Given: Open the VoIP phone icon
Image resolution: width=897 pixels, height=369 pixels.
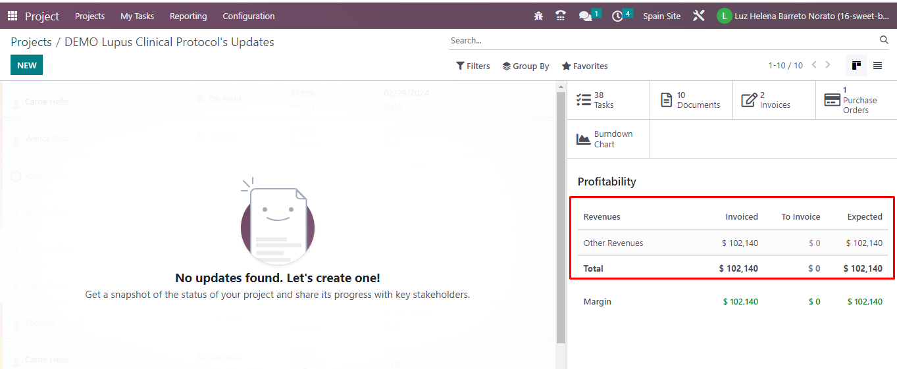Looking at the screenshot, I should click(x=561, y=16).
